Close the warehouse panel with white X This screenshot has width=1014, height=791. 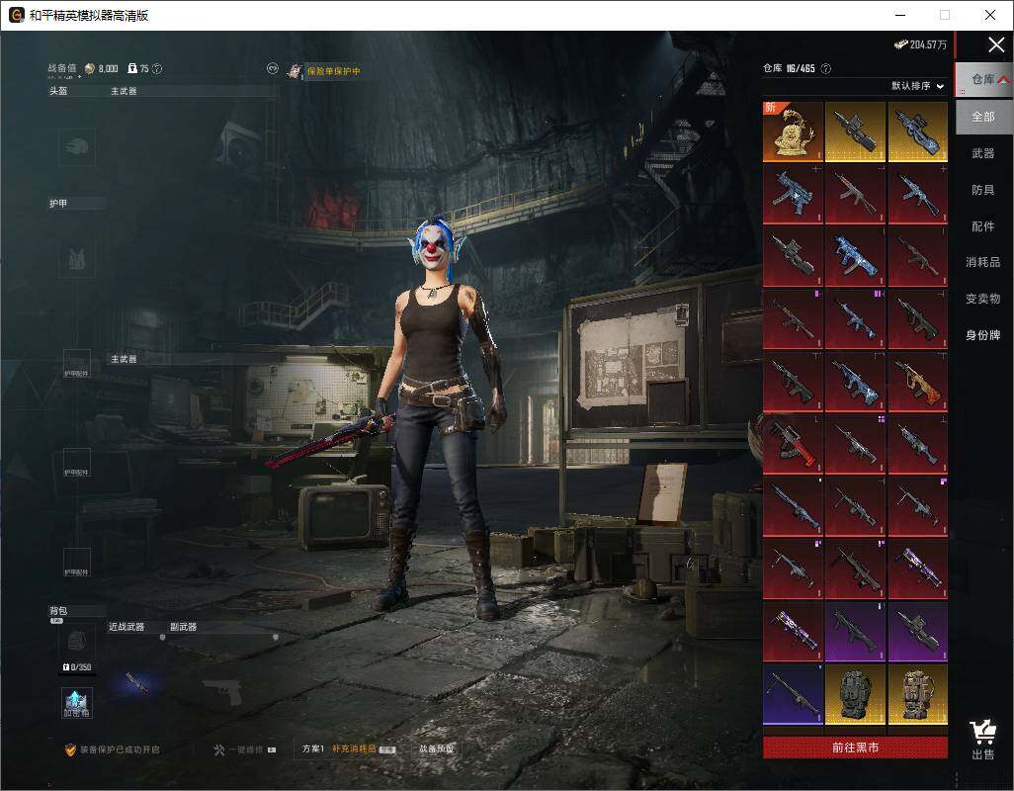(x=996, y=44)
